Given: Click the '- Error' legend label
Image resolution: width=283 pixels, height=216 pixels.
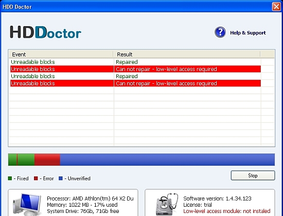Looking at the screenshot, I should [46, 178].
